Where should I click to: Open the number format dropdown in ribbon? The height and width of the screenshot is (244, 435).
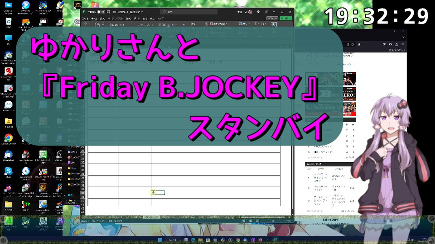coord(198,24)
